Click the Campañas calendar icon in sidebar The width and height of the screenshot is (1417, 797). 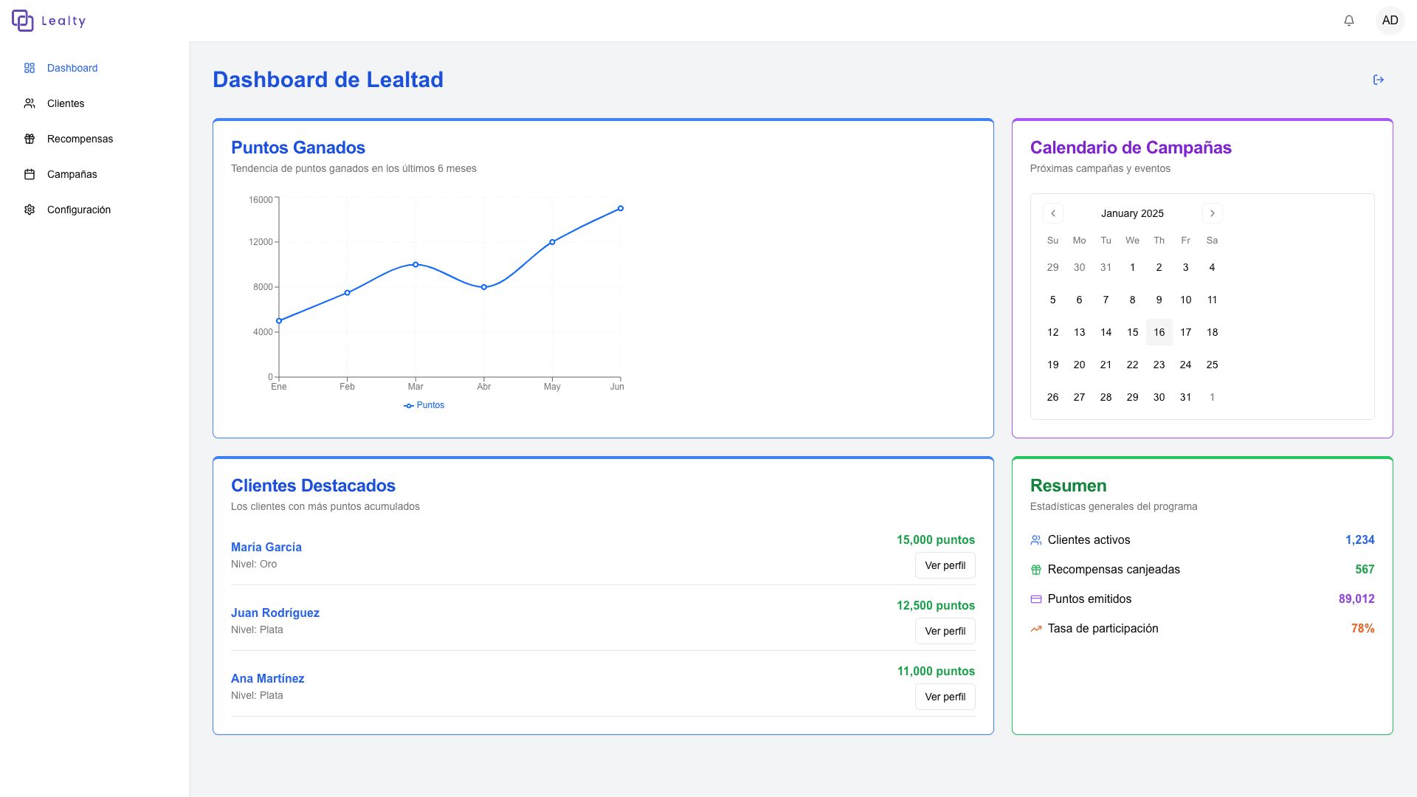pos(30,174)
